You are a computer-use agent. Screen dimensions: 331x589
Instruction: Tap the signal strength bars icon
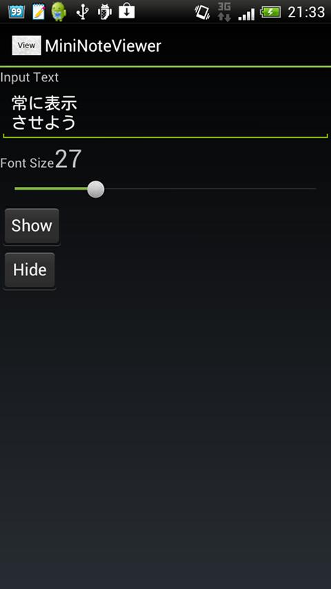[x=246, y=14]
